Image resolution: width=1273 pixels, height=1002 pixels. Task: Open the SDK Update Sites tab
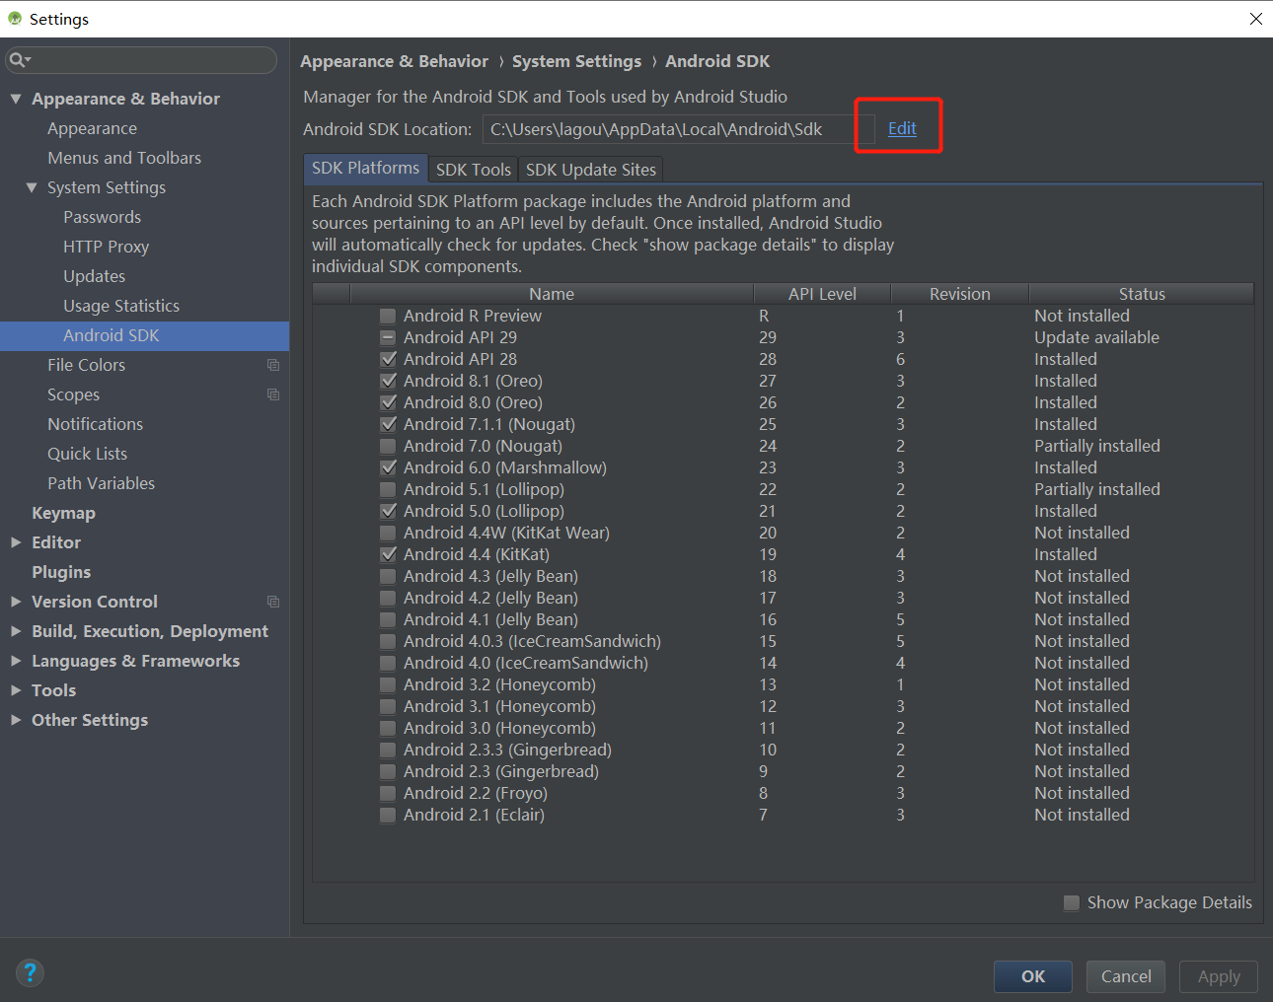point(590,169)
